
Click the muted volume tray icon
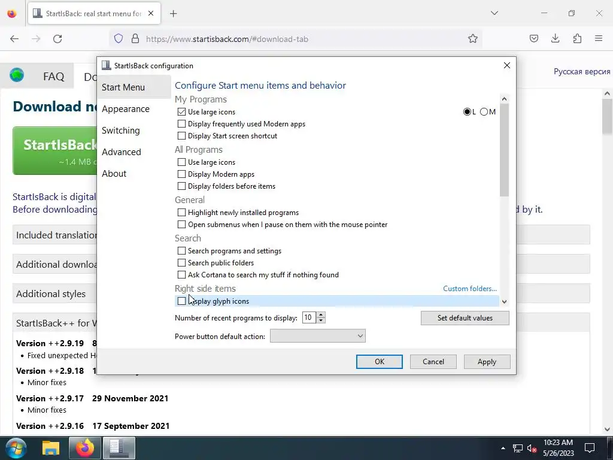tap(532, 448)
